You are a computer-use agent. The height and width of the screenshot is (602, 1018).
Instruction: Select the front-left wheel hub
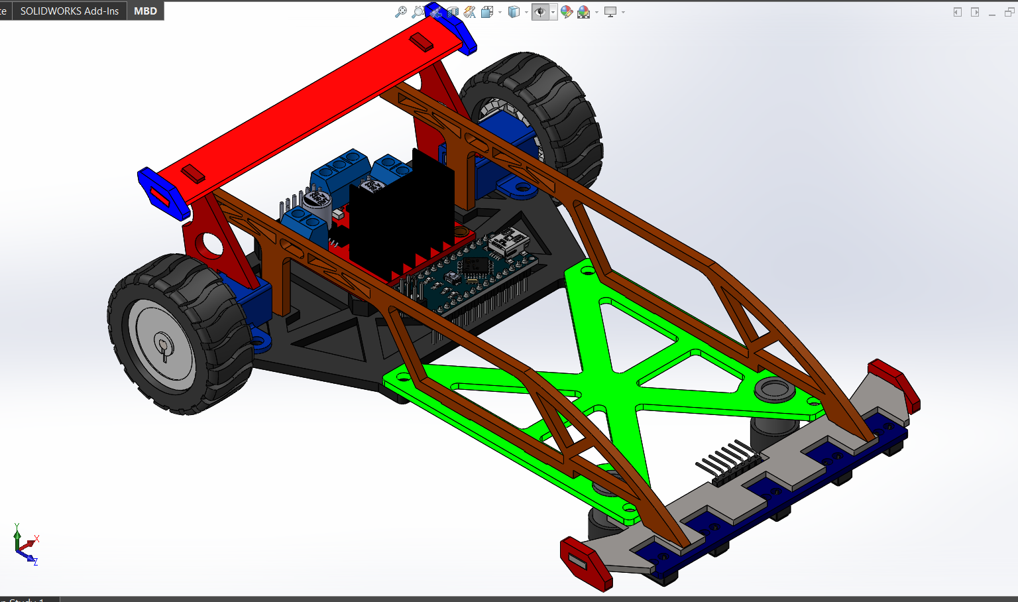point(162,345)
